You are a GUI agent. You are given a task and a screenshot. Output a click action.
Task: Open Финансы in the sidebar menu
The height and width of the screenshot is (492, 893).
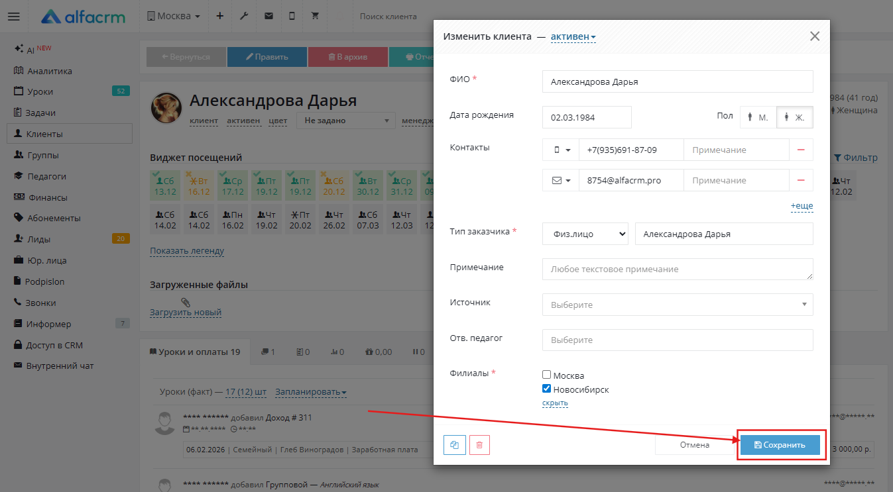click(x=46, y=197)
